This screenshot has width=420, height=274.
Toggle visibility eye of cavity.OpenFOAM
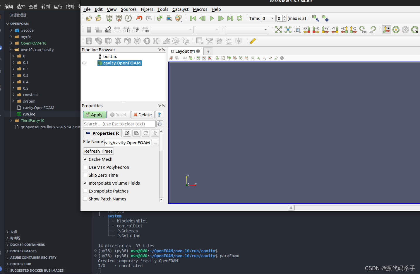(84, 63)
